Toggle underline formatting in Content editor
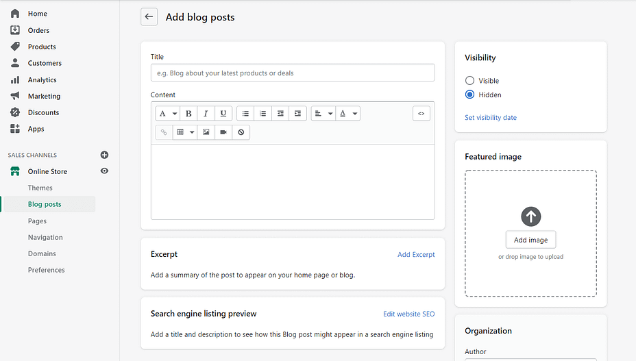 (x=223, y=114)
